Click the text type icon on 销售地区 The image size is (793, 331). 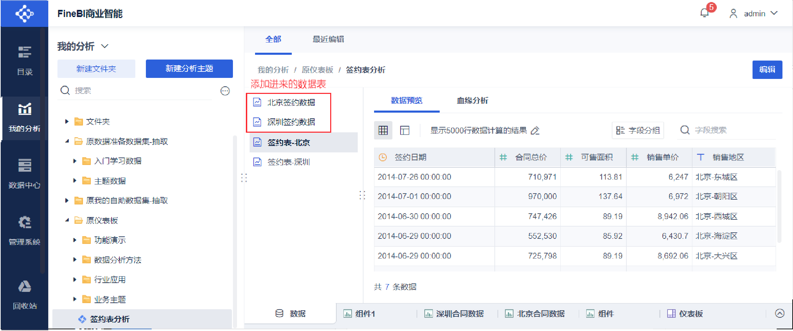click(701, 157)
